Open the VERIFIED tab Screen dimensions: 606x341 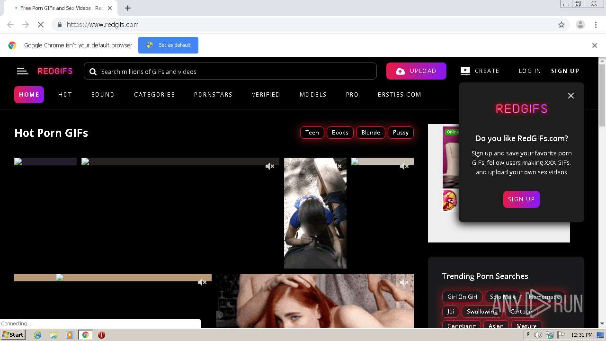click(266, 95)
